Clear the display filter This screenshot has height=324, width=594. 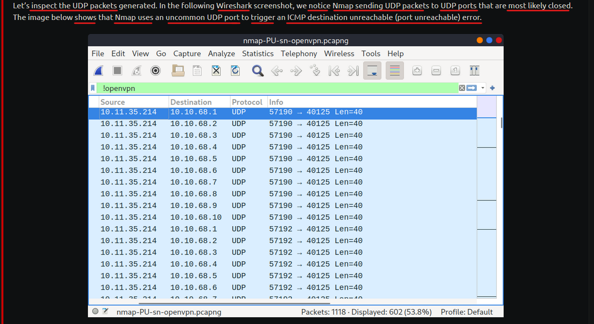[x=462, y=88]
